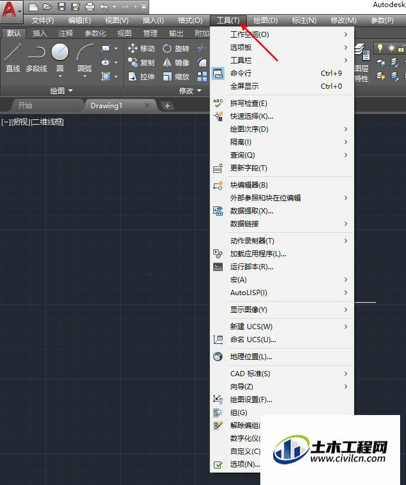Click the Save disk icon in quick access toolbar
Screen dimensions: 406x485
(x=62, y=6)
